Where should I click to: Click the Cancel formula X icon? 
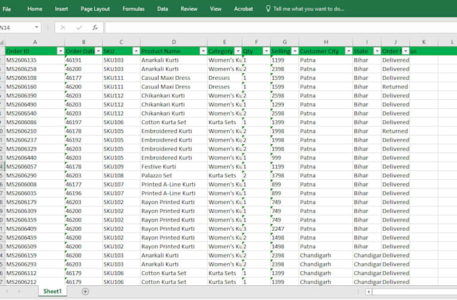point(63,28)
